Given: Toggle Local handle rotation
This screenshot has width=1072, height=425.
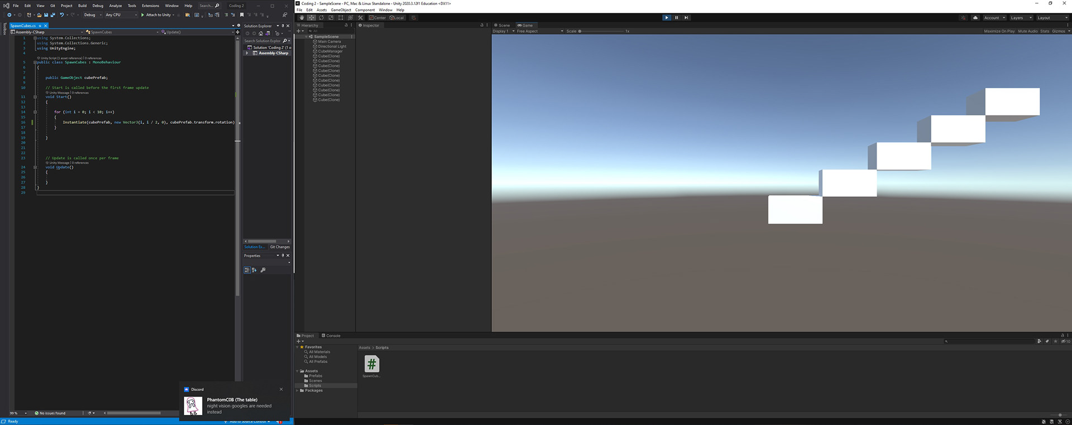Looking at the screenshot, I should pos(396,18).
